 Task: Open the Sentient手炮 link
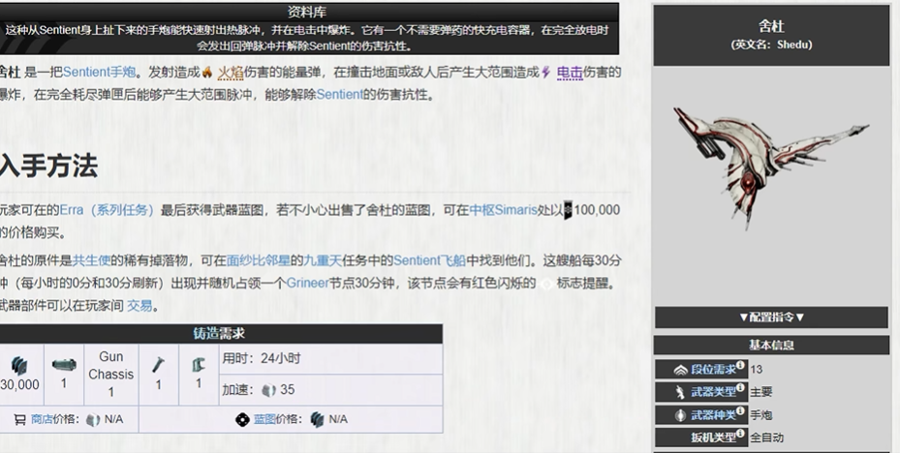click(99, 73)
